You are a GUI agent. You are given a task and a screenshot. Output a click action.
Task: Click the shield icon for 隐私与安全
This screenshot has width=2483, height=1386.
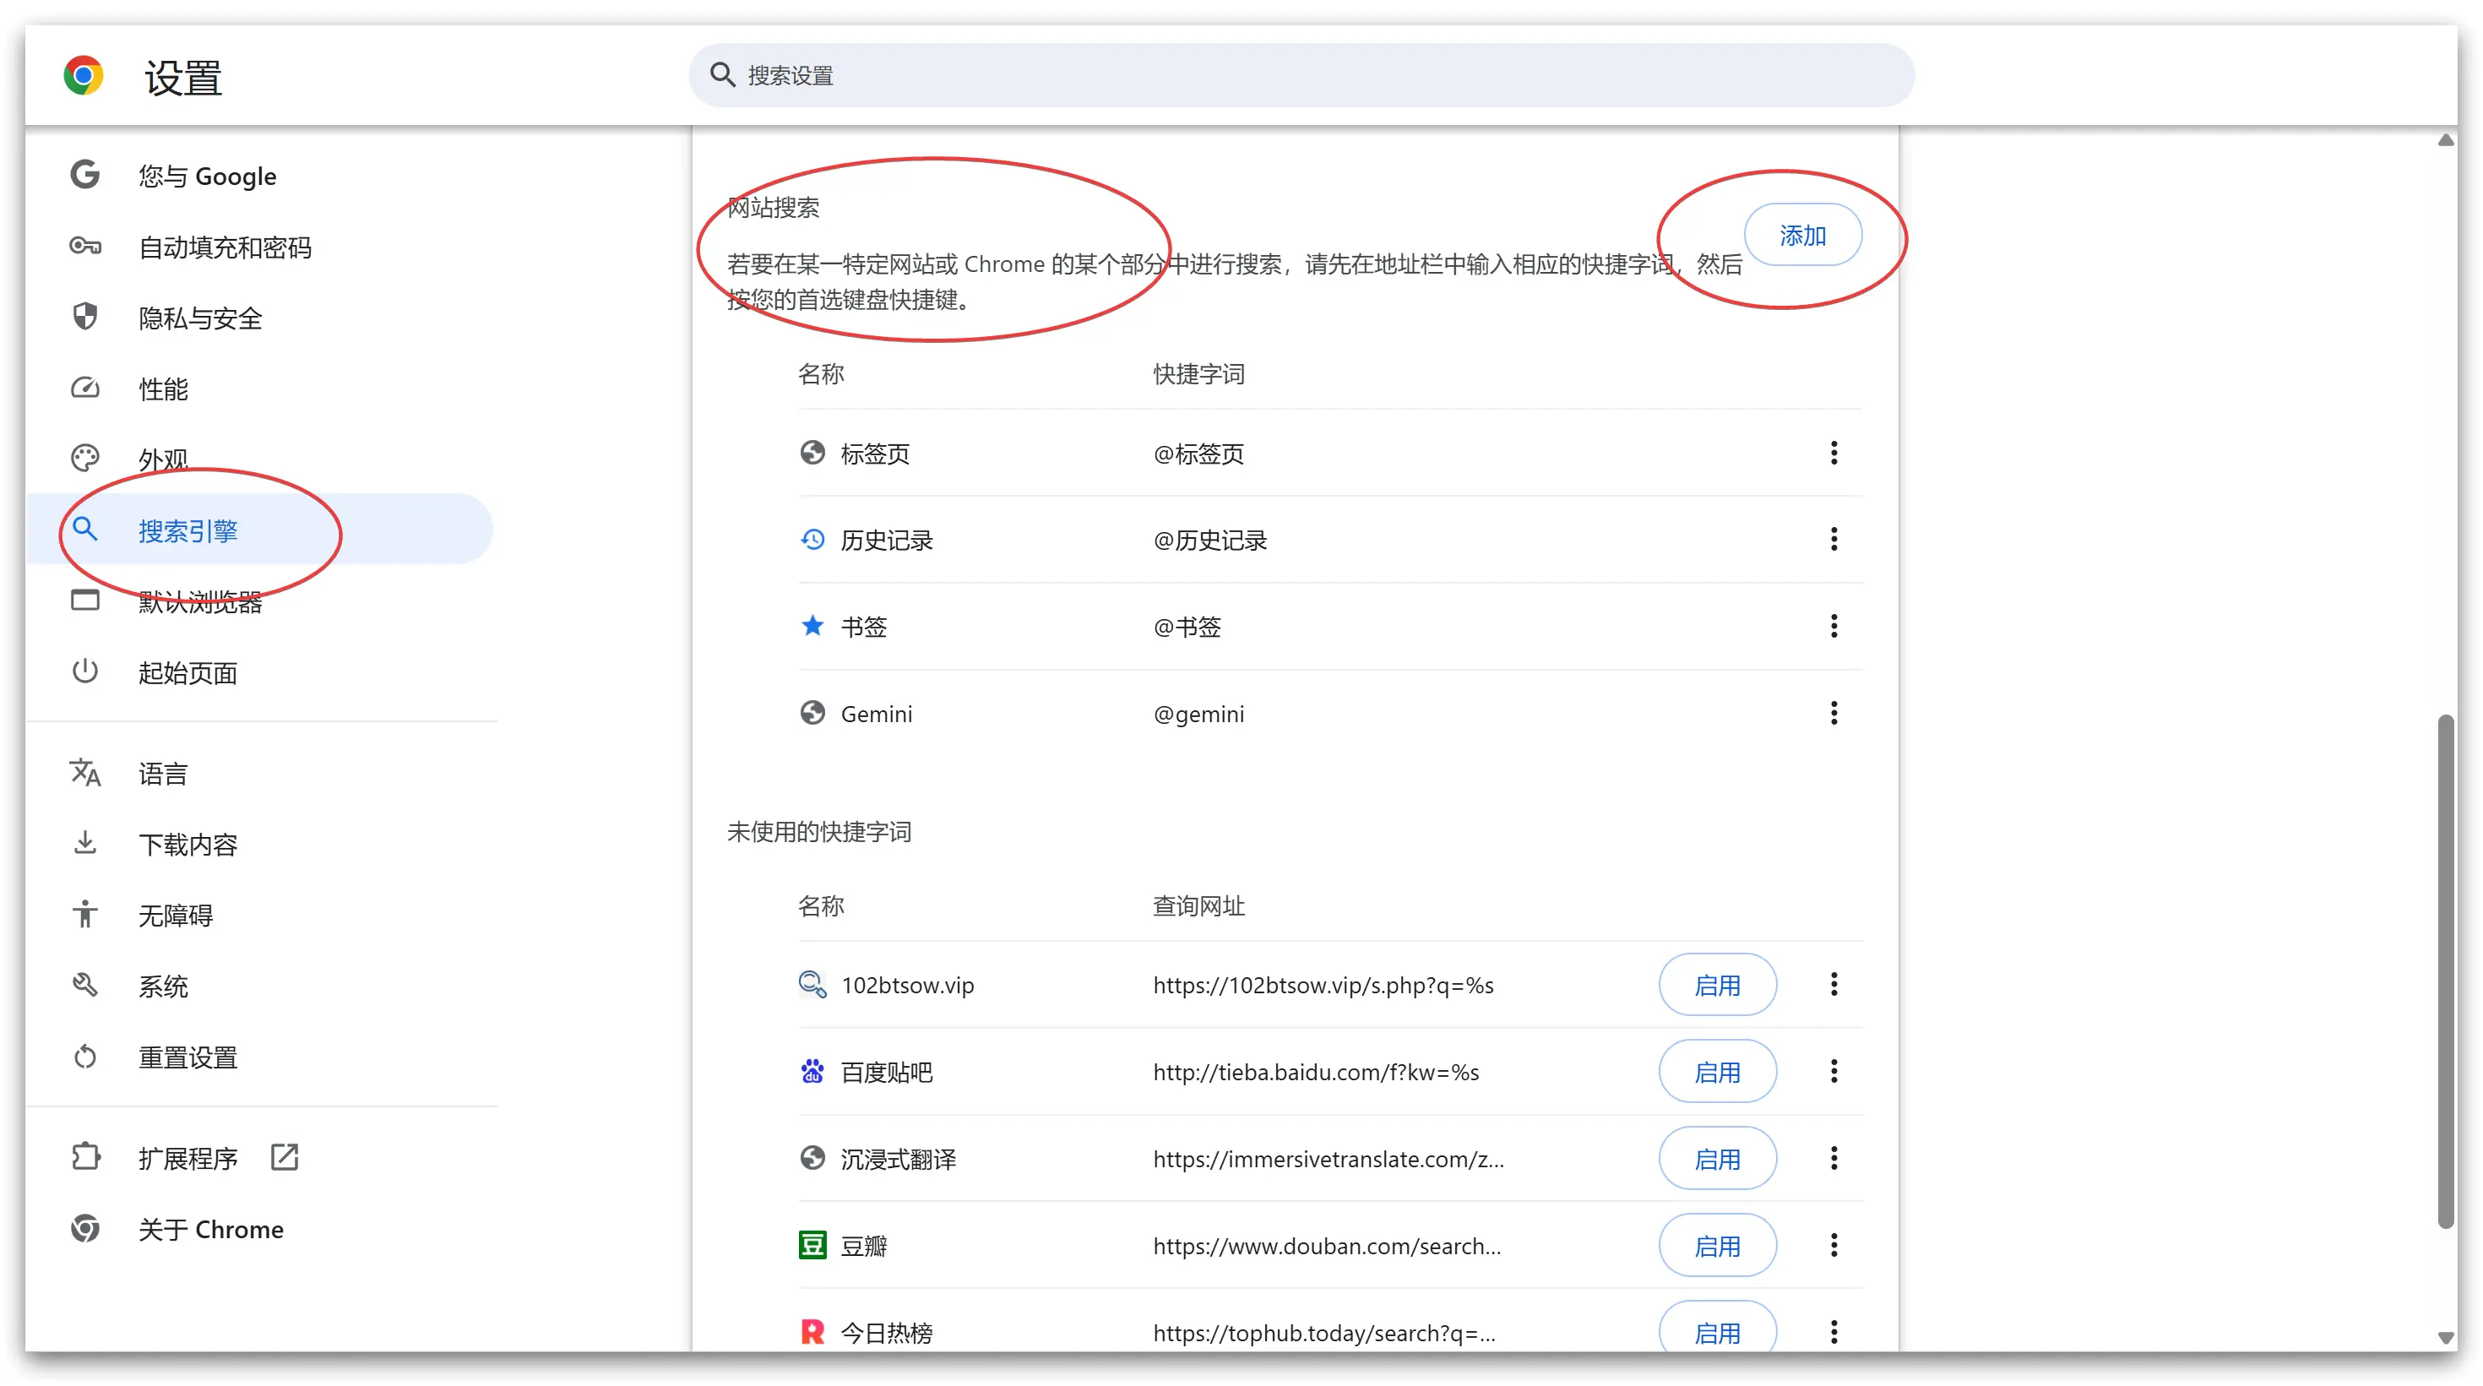pyautogui.click(x=84, y=316)
